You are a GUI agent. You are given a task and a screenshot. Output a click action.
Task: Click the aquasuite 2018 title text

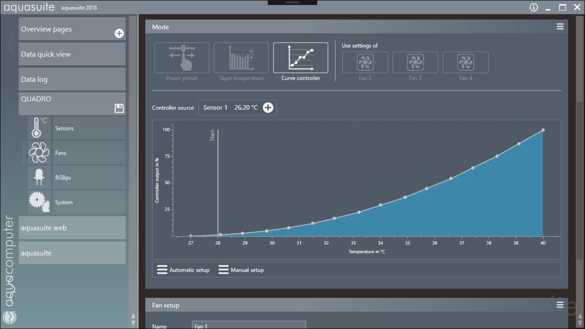pos(79,8)
